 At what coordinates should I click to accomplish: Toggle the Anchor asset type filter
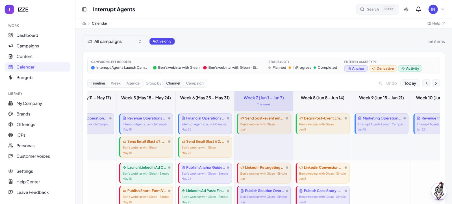[356, 68]
